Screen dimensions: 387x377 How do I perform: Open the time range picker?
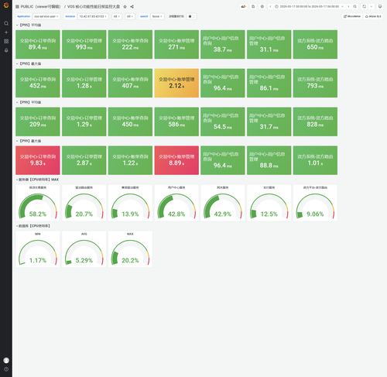pos(309,6)
